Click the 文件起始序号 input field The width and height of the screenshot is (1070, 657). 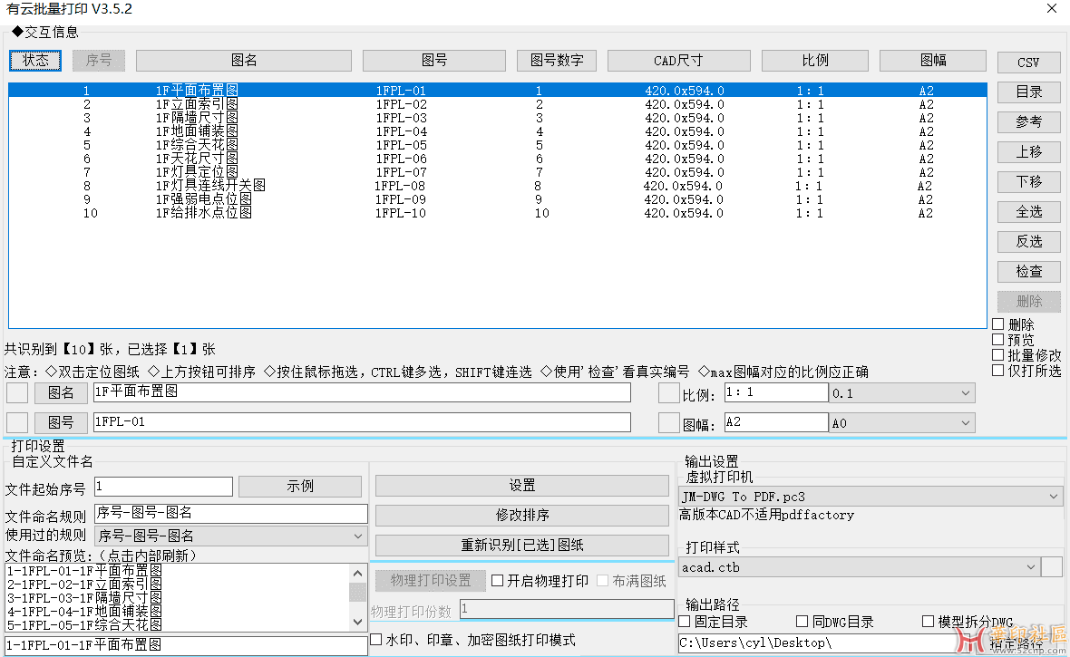[164, 487]
